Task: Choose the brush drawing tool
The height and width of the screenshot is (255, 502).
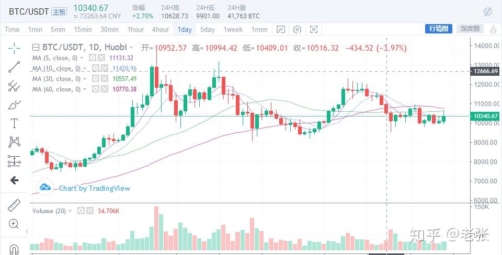Action: click(x=14, y=105)
